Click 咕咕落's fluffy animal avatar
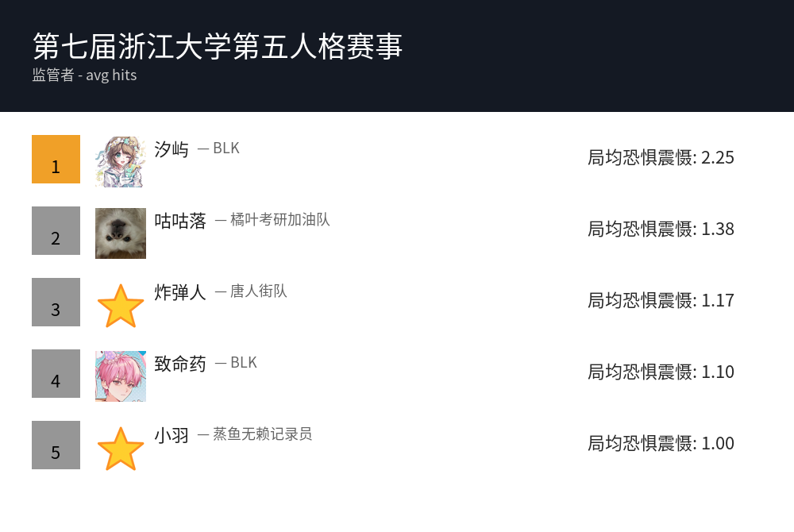 tap(121, 233)
